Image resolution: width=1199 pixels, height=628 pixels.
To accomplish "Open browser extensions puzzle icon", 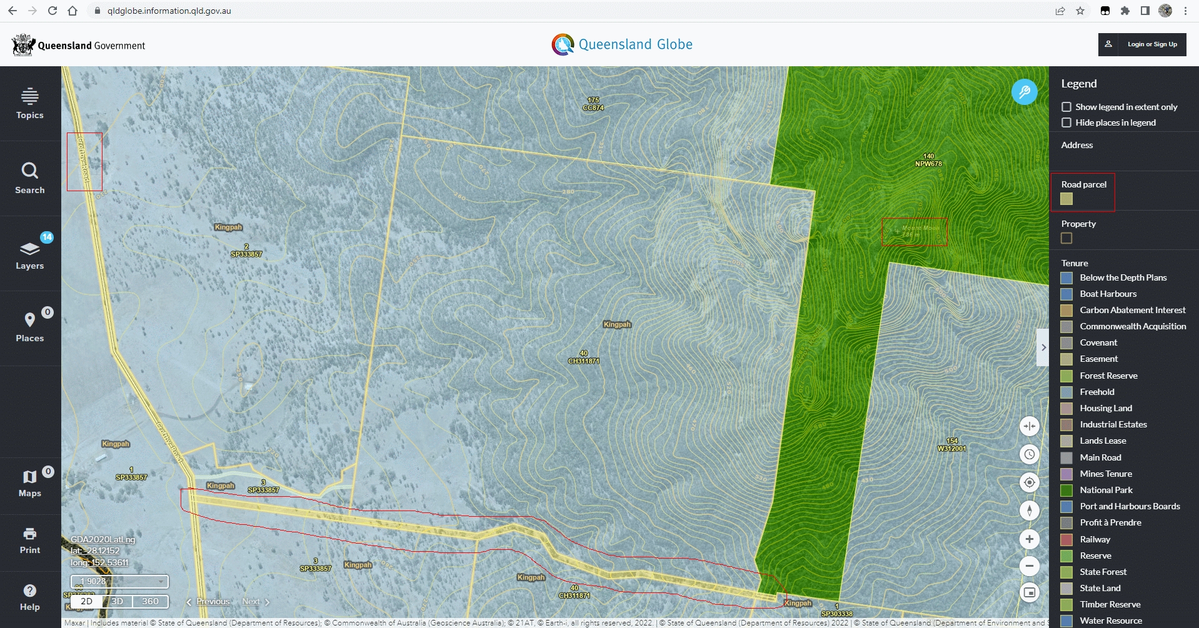I will [1125, 11].
